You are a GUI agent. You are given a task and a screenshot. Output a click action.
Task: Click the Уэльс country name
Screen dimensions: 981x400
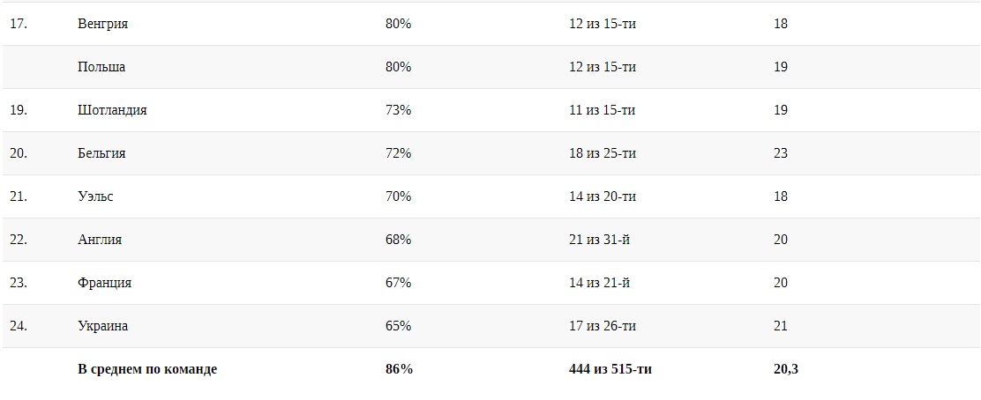[95, 196]
